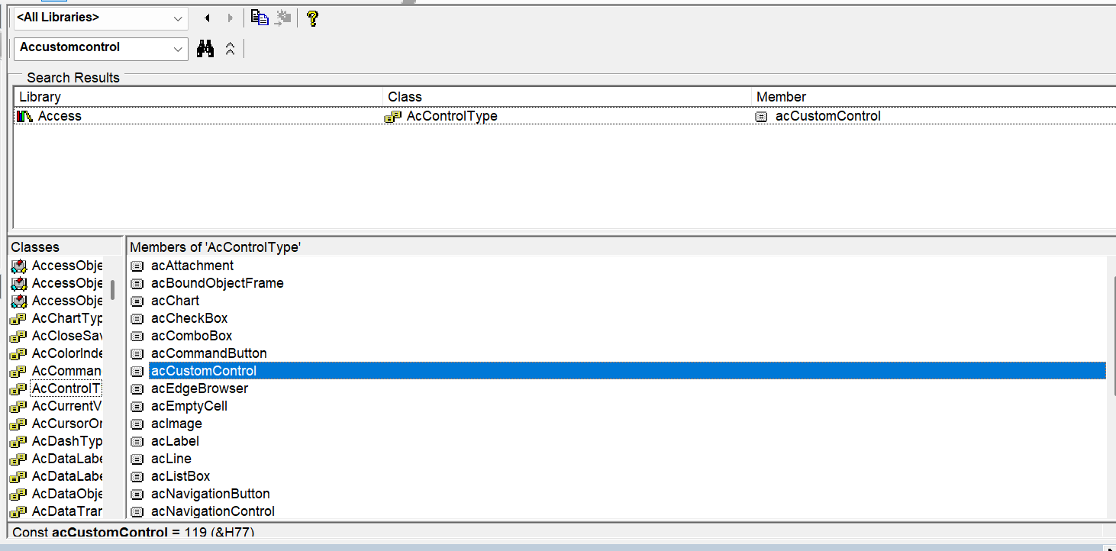This screenshot has height=551, width=1116.
Task: Copy selected item to clipboard
Action: 260,18
